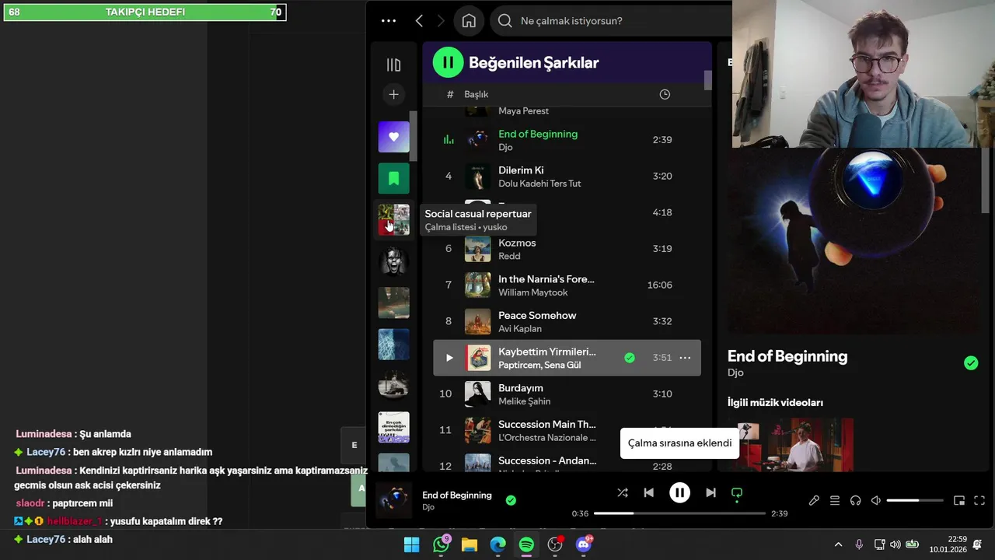
Task: Pause from the bottom player bar
Action: (x=679, y=492)
